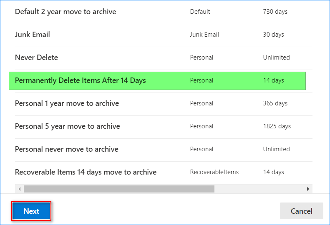Click the horizontal scrollbar right arrow
The image size is (330, 225).
[x=308, y=189]
